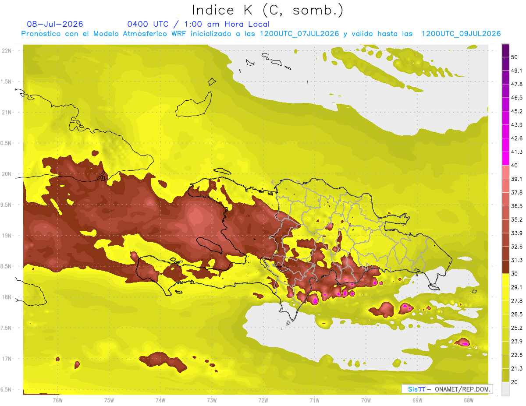Click the '45.2' colorbar value
This screenshot has width=526, height=406.
coord(517,111)
